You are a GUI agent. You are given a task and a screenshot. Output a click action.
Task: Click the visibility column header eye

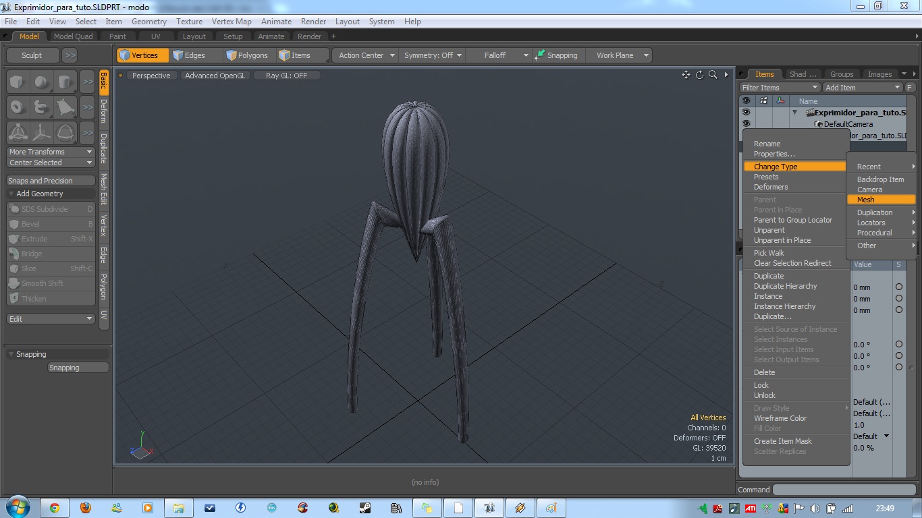[x=746, y=101]
